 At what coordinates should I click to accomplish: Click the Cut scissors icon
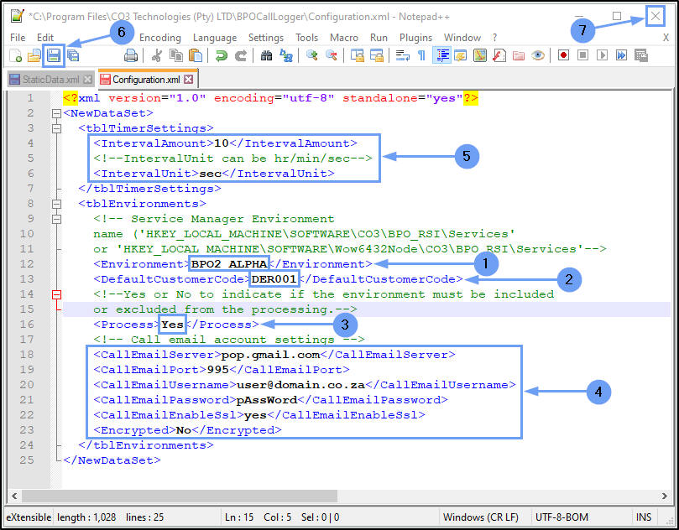pos(156,55)
